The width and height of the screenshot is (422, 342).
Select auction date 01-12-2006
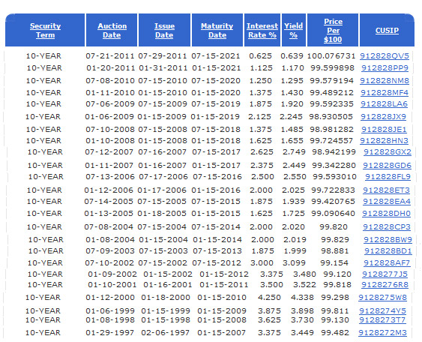pos(109,190)
